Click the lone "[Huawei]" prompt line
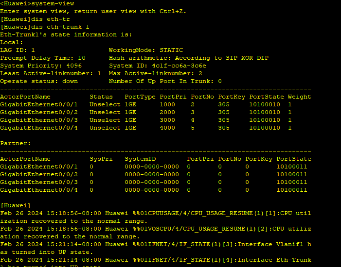The width and height of the screenshot is (341, 267). point(15,206)
